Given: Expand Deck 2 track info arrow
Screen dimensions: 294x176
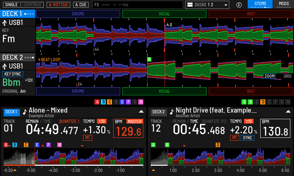Looking at the screenshot, I should click(x=288, y=111).
